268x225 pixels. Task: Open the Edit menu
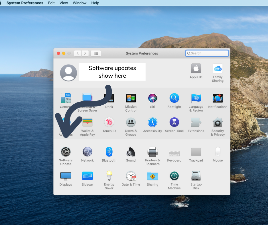click(51, 3)
